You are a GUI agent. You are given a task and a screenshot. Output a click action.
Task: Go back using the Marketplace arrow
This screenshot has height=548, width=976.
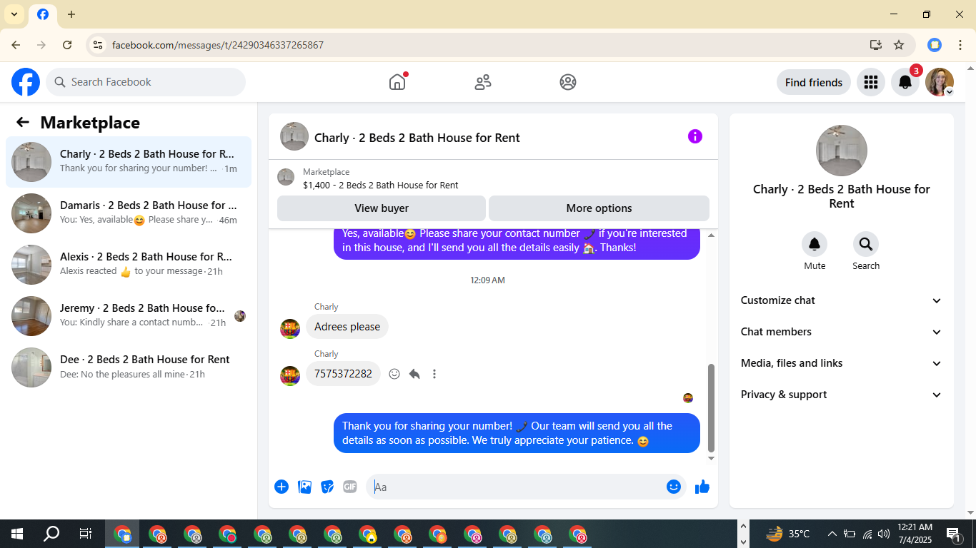[23, 122]
